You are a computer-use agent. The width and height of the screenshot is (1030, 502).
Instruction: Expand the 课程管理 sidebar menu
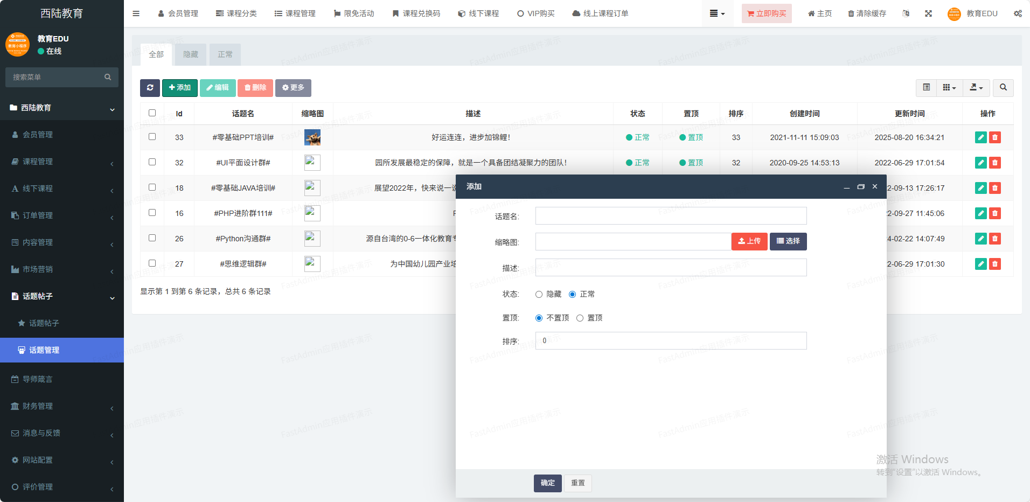click(x=62, y=162)
